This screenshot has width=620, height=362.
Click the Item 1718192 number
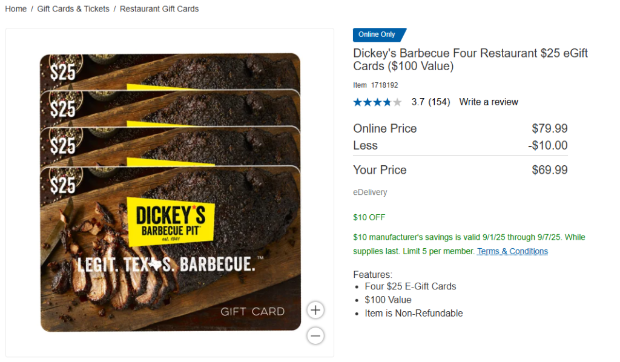pyautogui.click(x=375, y=85)
